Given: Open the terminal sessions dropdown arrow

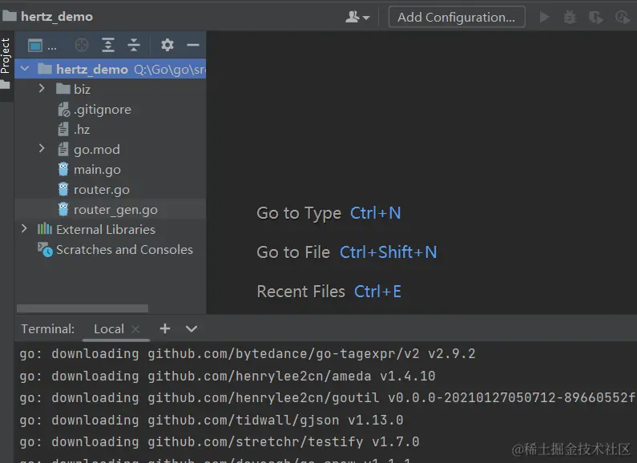Looking at the screenshot, I should tap(192, 328).
